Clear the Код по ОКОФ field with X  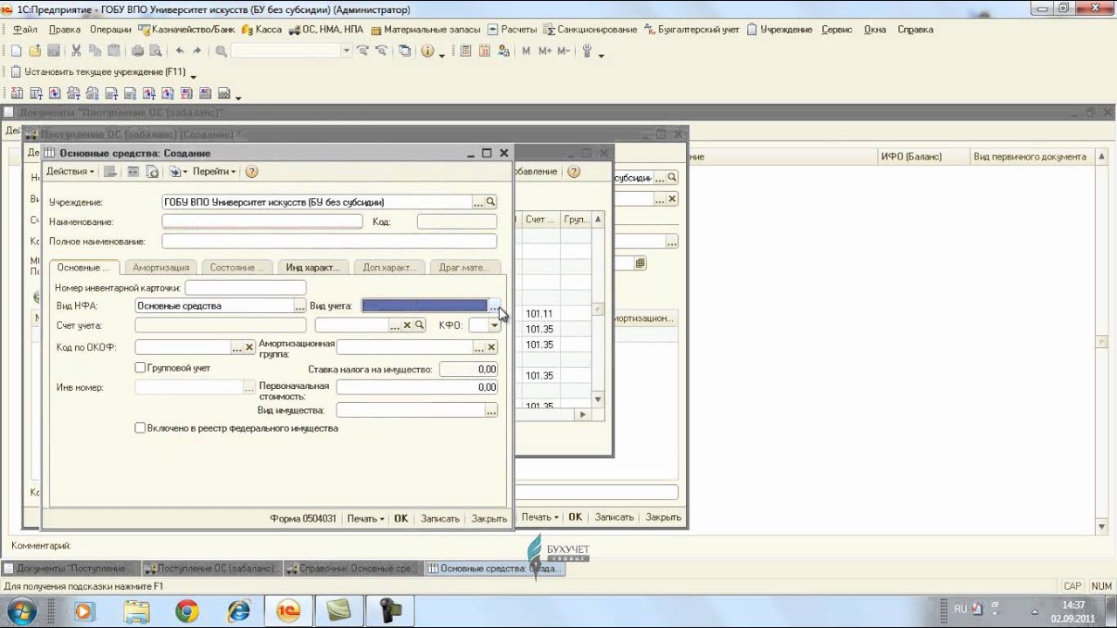[249, 348]
